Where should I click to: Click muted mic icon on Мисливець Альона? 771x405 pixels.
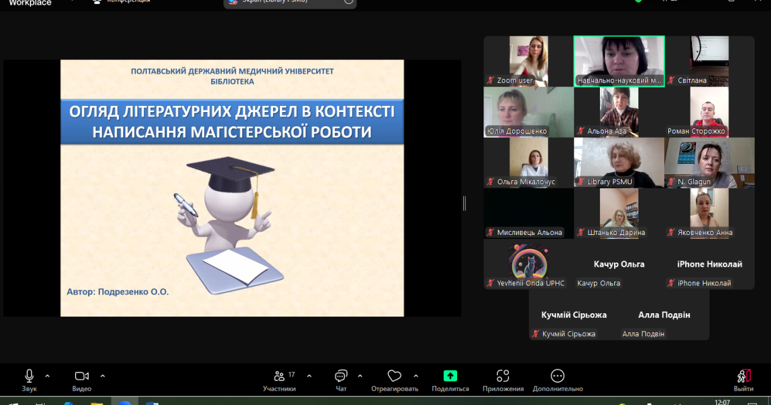(x=490, y=233)
